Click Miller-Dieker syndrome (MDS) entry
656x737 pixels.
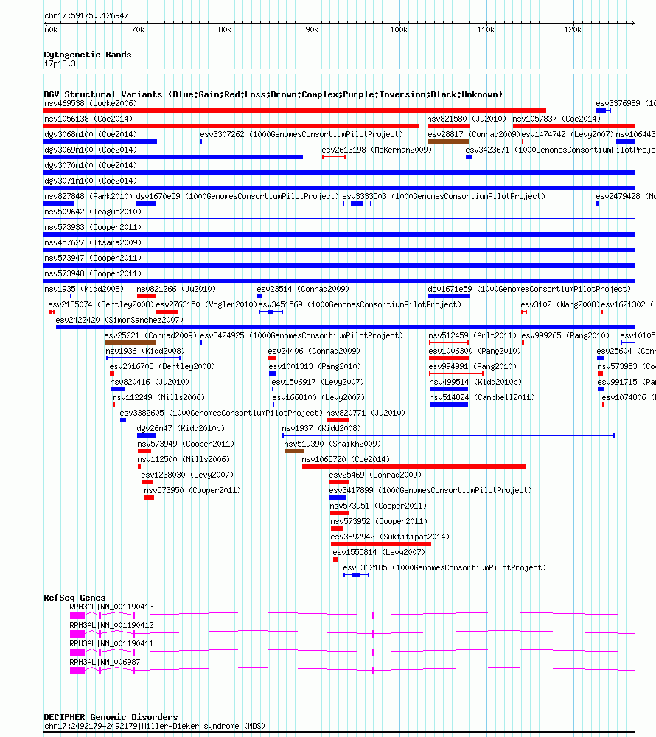pos(155,727)
